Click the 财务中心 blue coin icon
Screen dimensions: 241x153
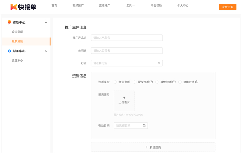tap(9, 51)
